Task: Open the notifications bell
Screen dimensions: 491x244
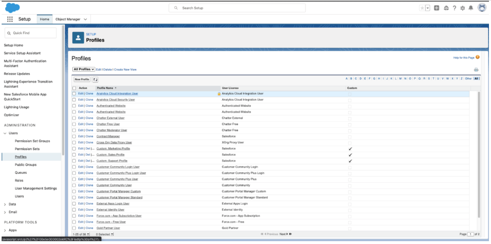Action: pyautogui.click(x=471, y=8)
